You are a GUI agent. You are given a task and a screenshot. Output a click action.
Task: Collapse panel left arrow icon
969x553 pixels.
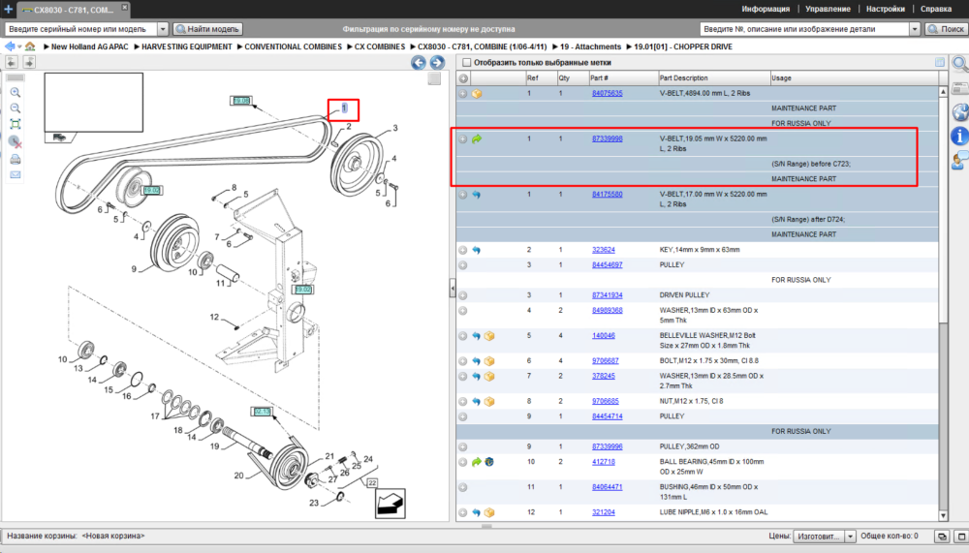[12, 62]
